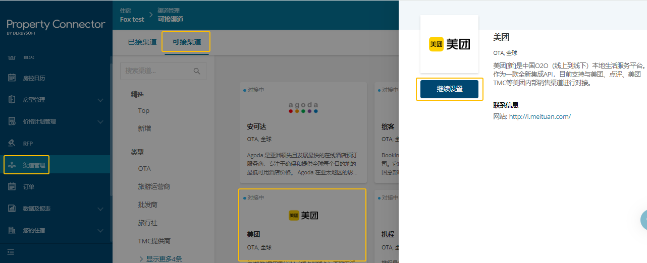Open the i.meituan.com website link

[540, 116]
